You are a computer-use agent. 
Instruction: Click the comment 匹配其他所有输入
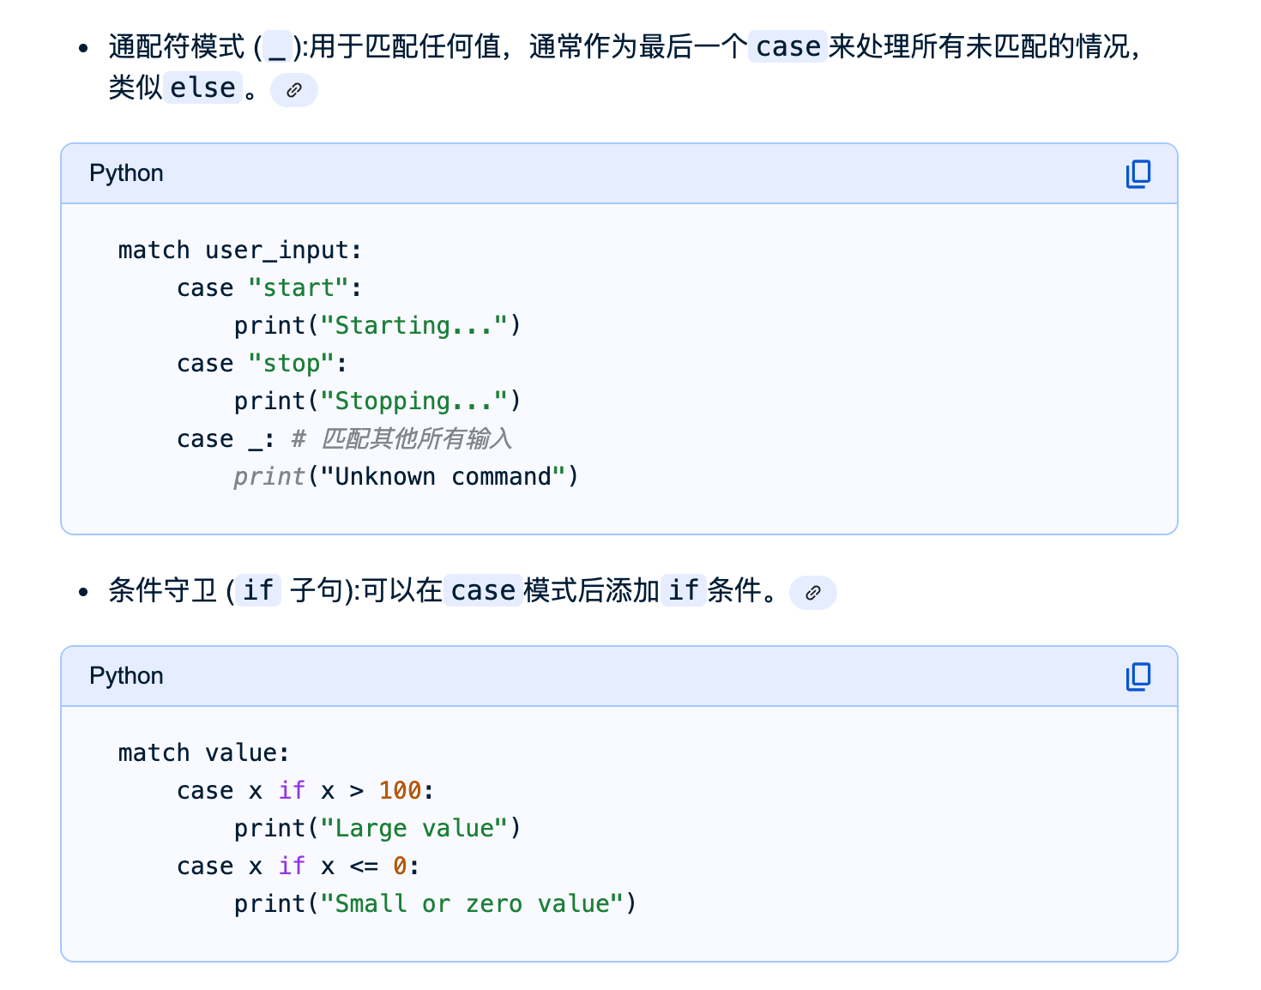tap(417, 439)
